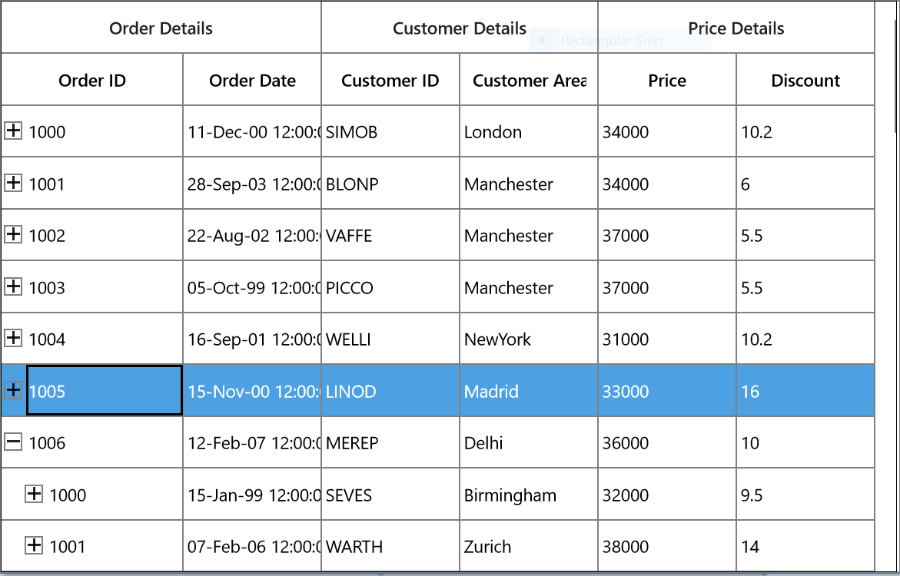Select the London customer area cell

point(529,131)
